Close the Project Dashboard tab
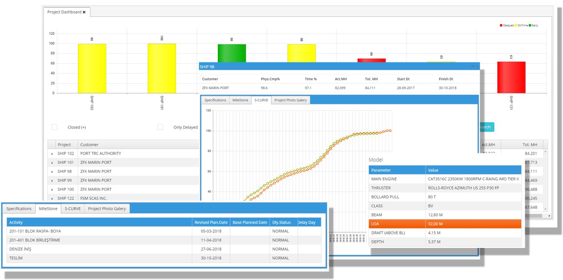Image resolution: width=563 pixels, height=280 pixels. pyautogui.click(x=84, y=12)
